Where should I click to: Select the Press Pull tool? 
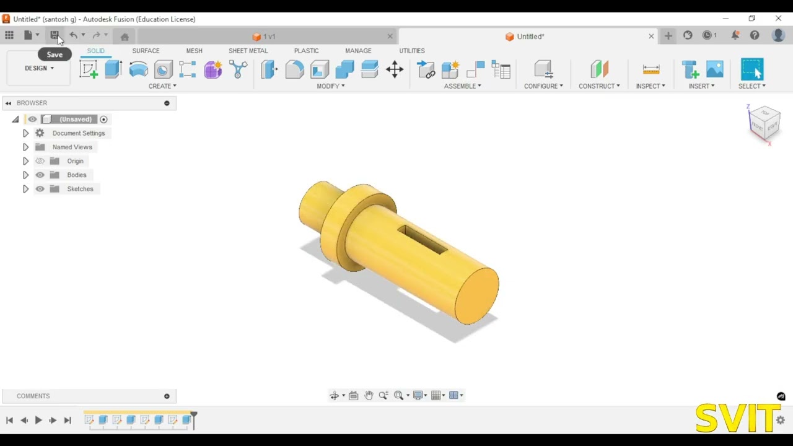(x=269, y=69)
